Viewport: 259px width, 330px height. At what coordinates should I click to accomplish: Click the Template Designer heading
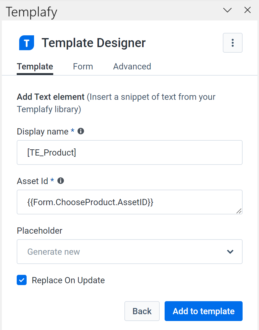coord(93,43)
